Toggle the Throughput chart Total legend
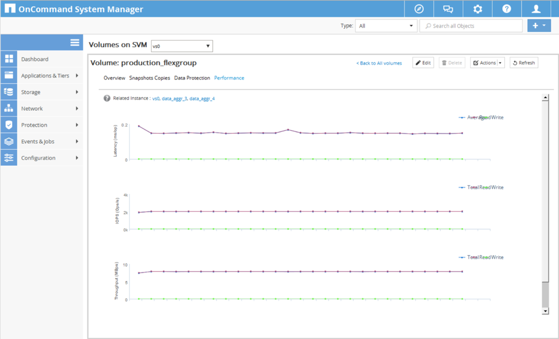This screenshot has width=559, height=339. point(468,257)
